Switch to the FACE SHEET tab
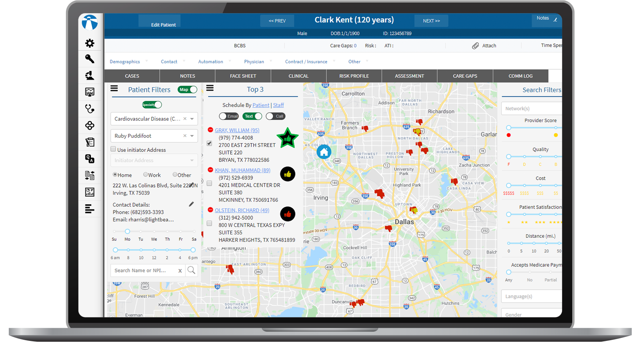The width and height of the screenshot is (632, 342). [x=243, y=76]
